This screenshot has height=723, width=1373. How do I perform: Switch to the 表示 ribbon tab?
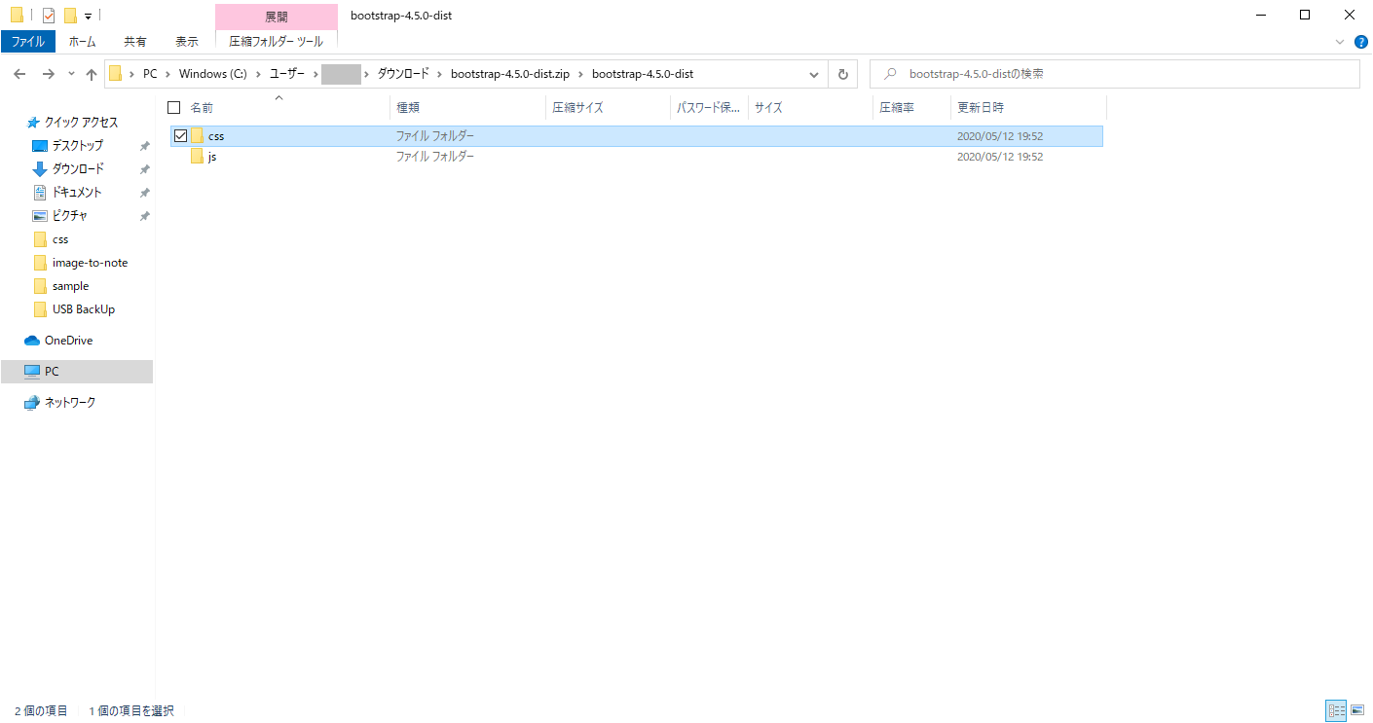(x=187, y=41)
